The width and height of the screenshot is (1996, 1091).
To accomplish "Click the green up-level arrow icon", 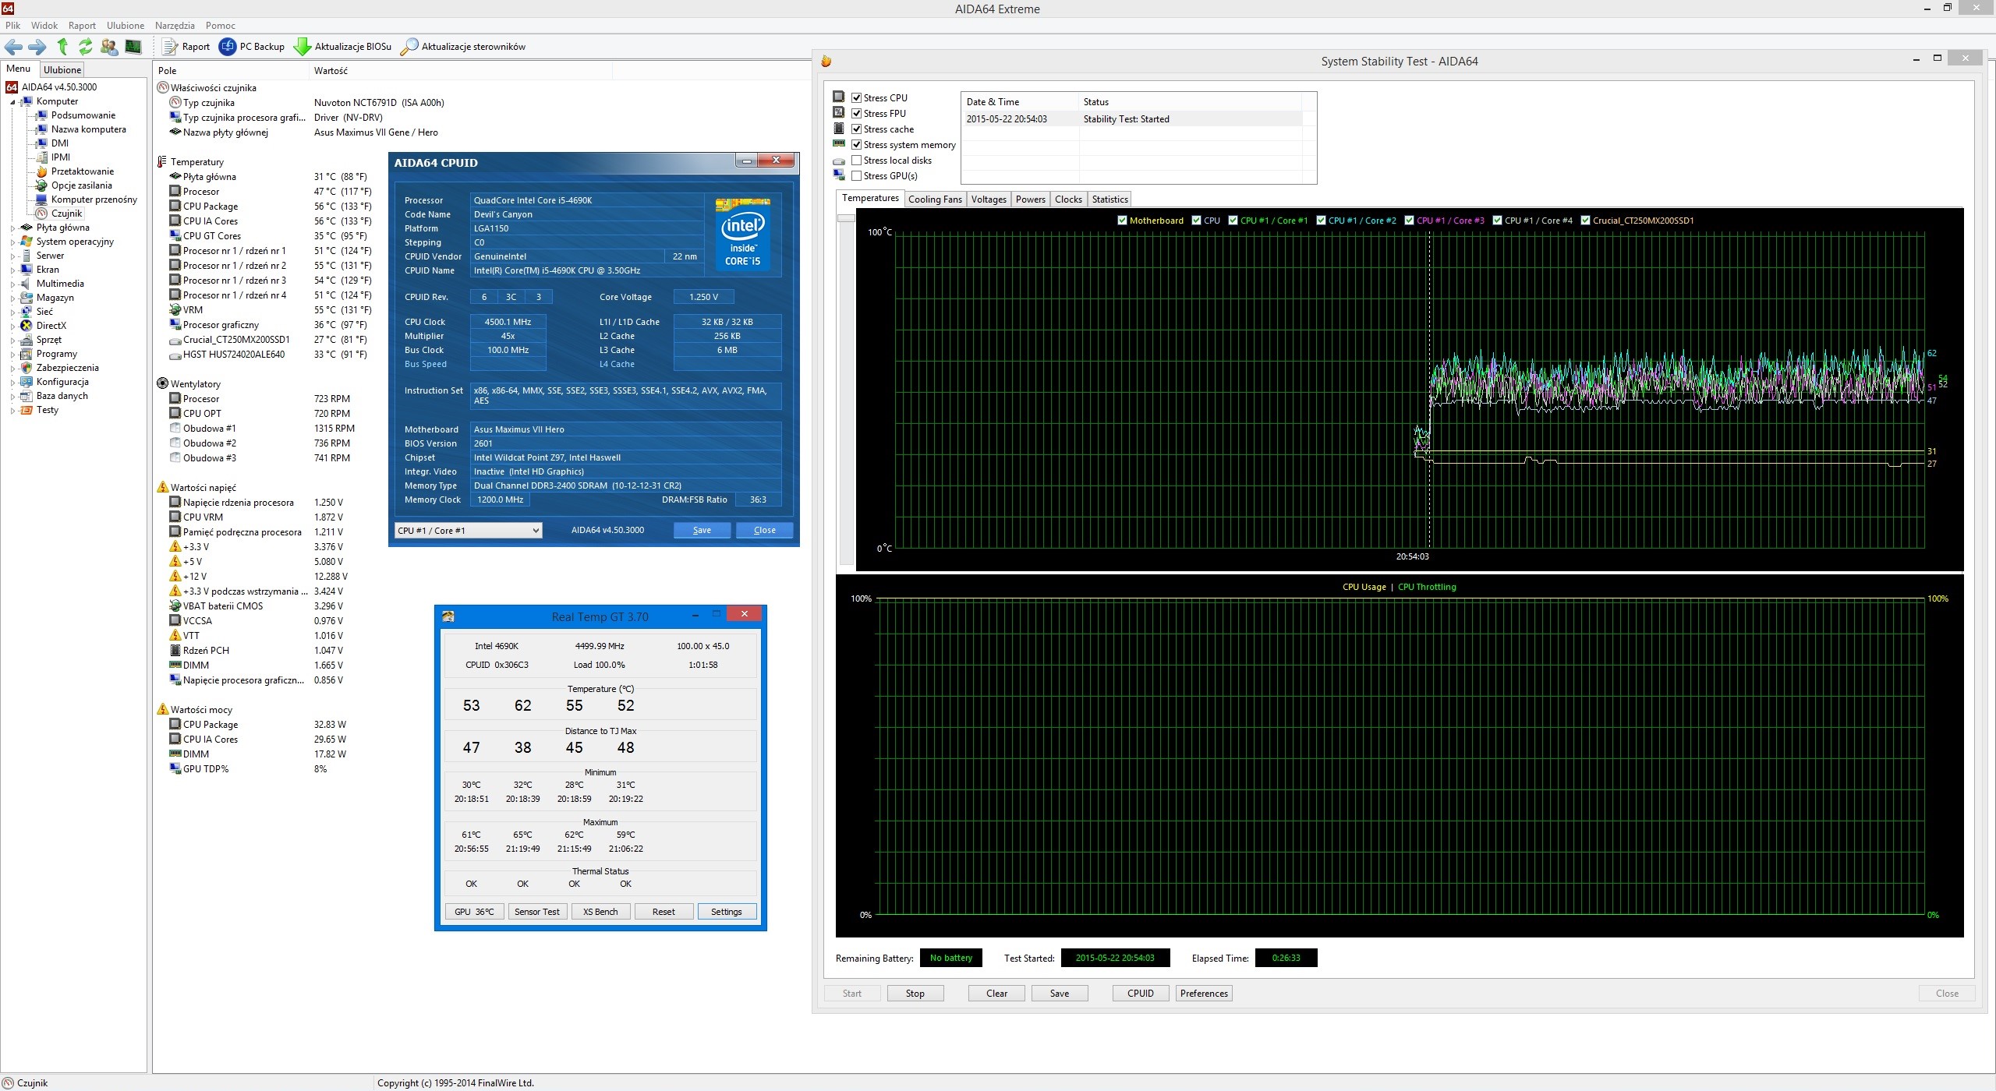I will coord(62,47).
